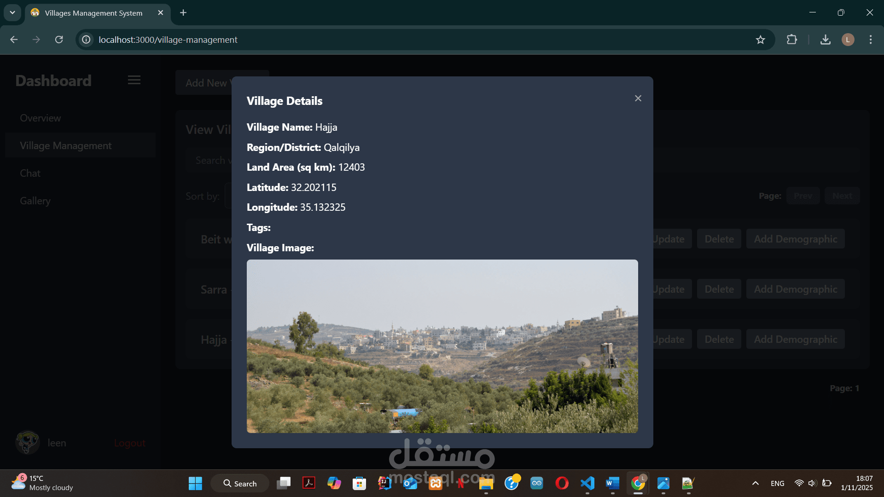Click the Hajja village image
The height and width of the screenshot is (497, 884).
pyautogui.click(x=442, y=346)
